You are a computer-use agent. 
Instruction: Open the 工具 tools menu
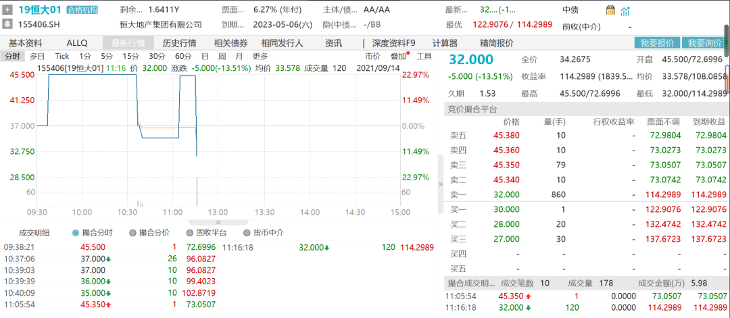[x=424, y=56]
